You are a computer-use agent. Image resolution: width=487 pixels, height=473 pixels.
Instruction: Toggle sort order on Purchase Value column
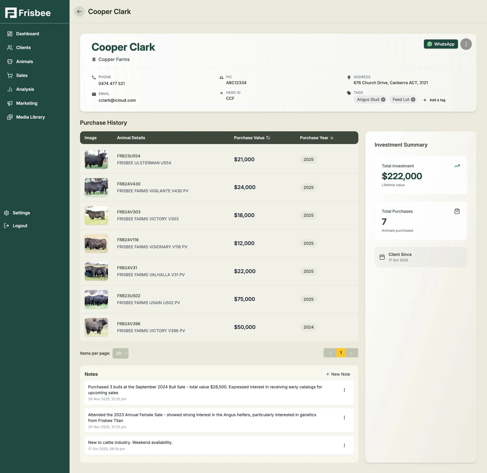[268, 138]
